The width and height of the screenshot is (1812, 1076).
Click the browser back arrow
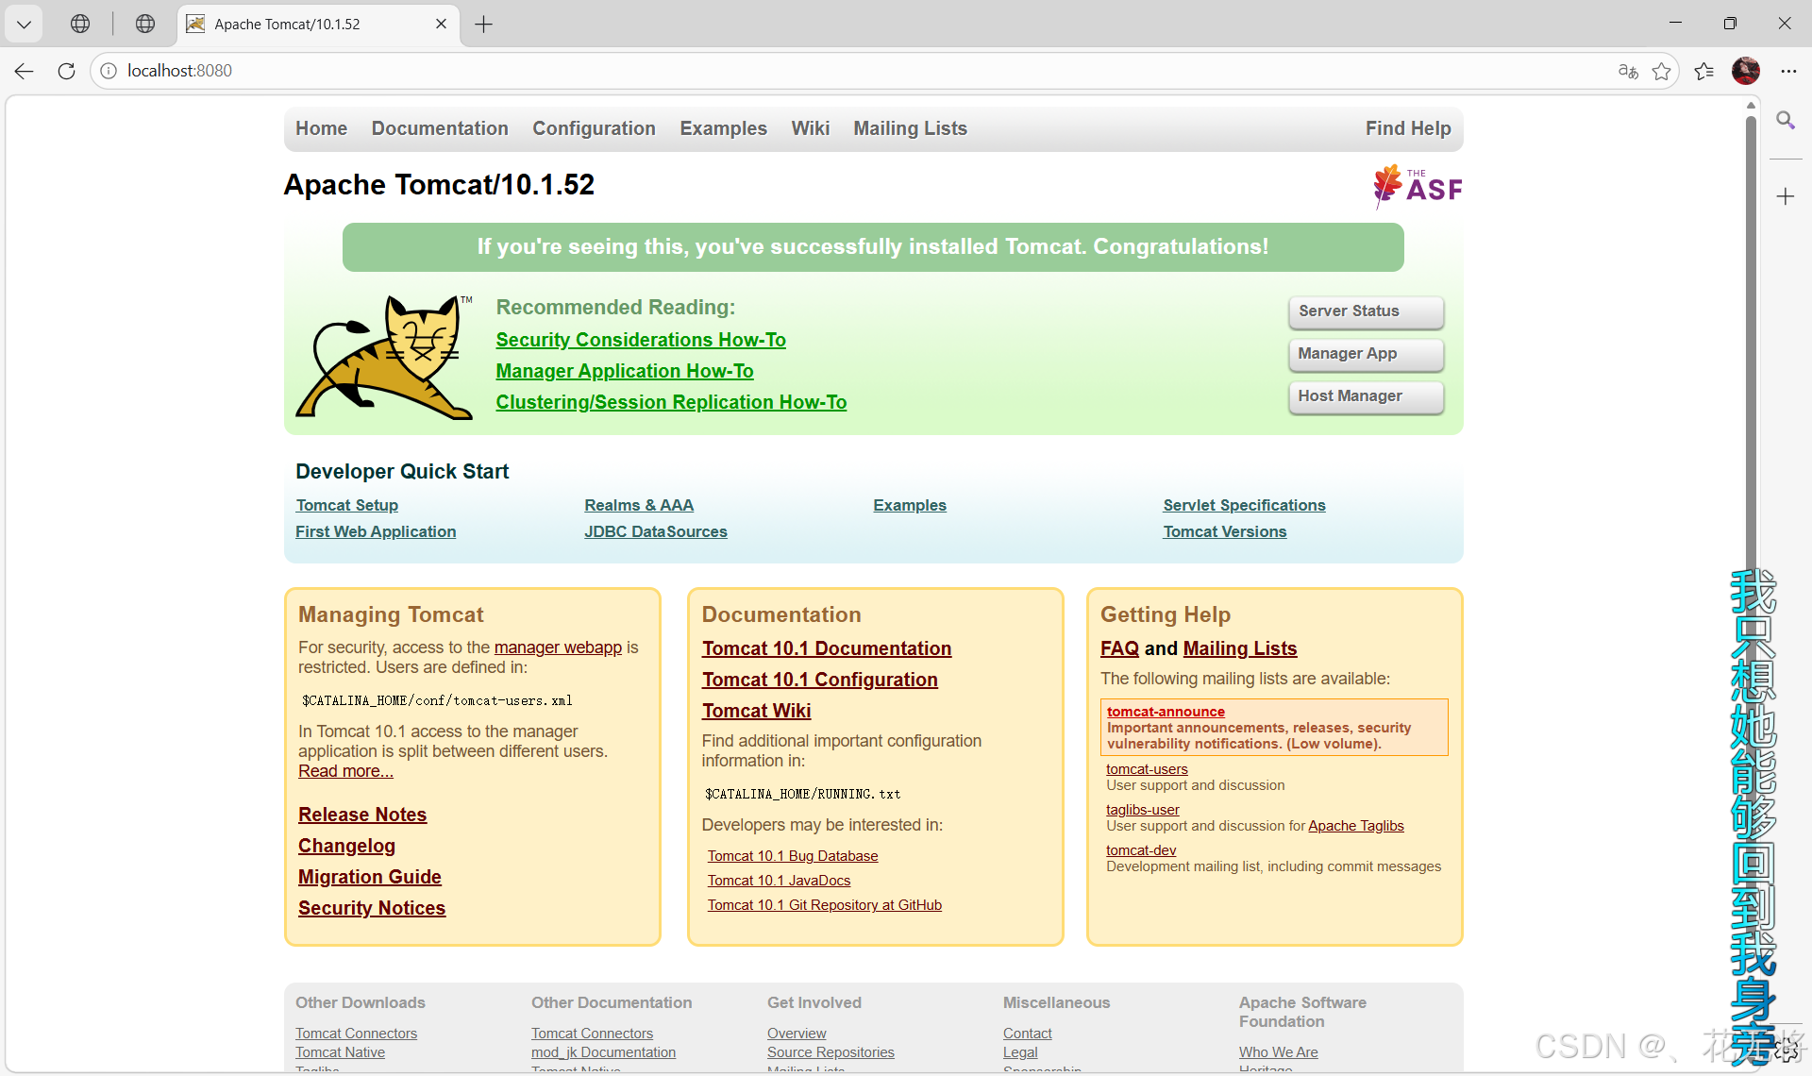[x=25, y=71]
